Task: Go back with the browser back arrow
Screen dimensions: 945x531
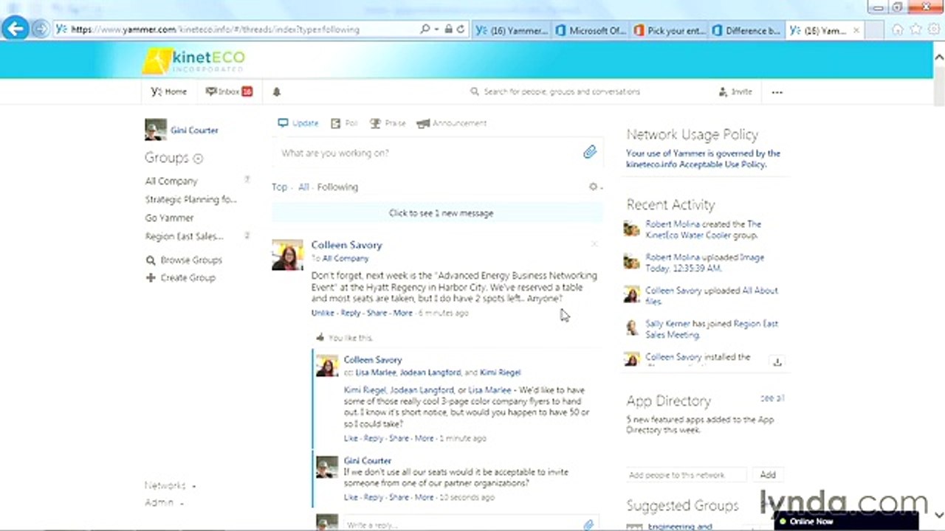Action: click(15, 29)
